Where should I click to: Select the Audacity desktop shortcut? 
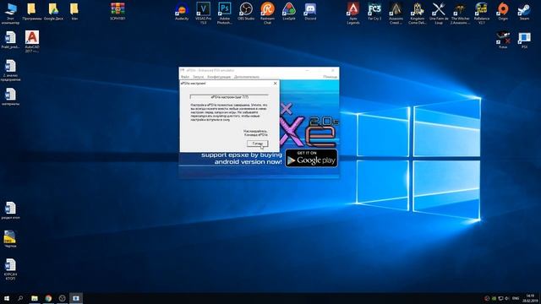tap(182, 11)
